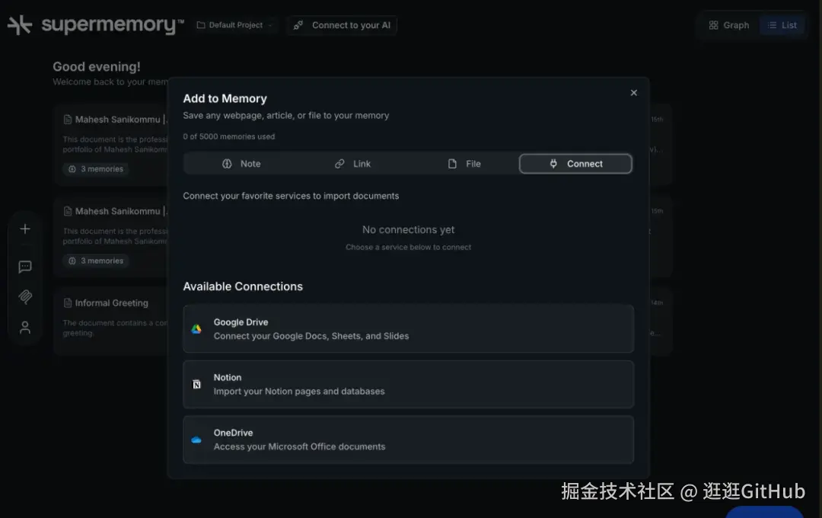822x518 pixels.
Task: Open the Default Project dropdown
Action: point(235,25)
